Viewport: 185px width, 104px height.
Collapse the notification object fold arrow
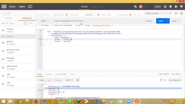42,36
